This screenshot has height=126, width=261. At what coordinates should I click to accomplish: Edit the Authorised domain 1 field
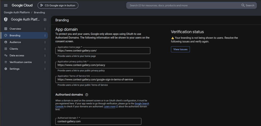98,121
